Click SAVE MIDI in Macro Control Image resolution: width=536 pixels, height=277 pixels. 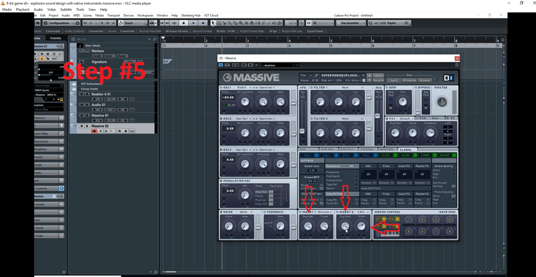point(447,212)
